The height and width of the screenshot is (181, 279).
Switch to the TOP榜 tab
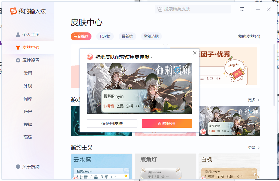(105, 36)
